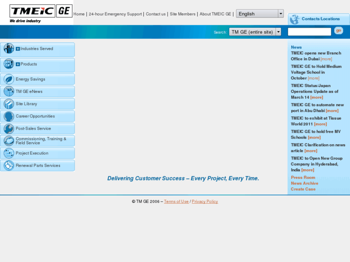Read more on Medium Voltage School news
Viewport: 350px width, 262px height.
click(313, 78)
